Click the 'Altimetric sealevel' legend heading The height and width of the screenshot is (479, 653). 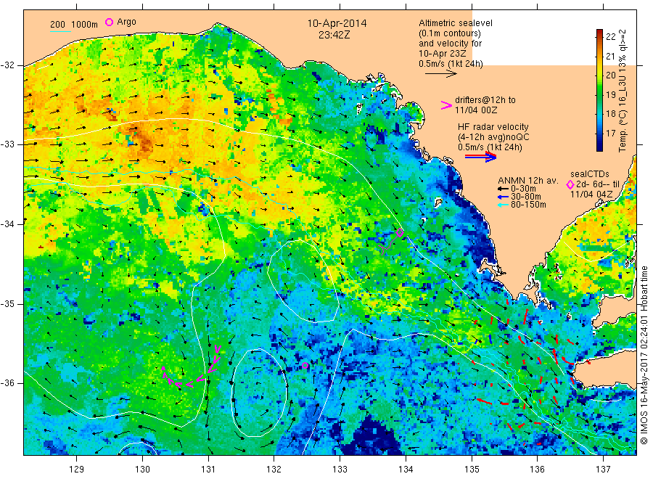[455, 23]
